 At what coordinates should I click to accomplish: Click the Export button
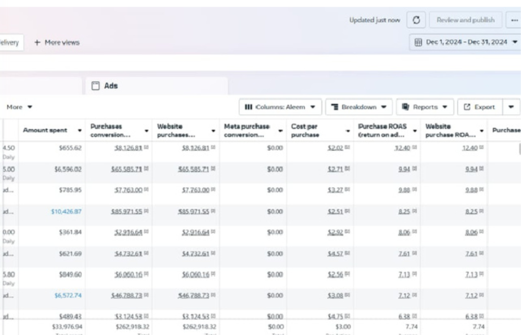480,107
